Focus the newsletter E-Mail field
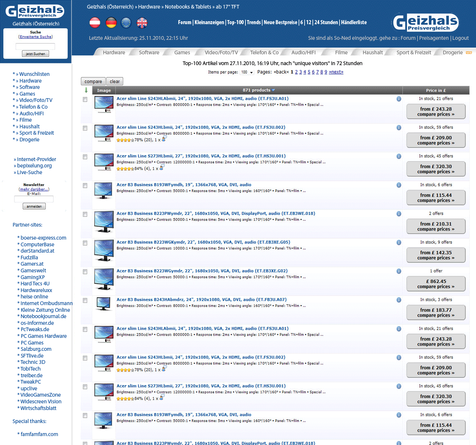476x445 pixels. pos(34,199)
